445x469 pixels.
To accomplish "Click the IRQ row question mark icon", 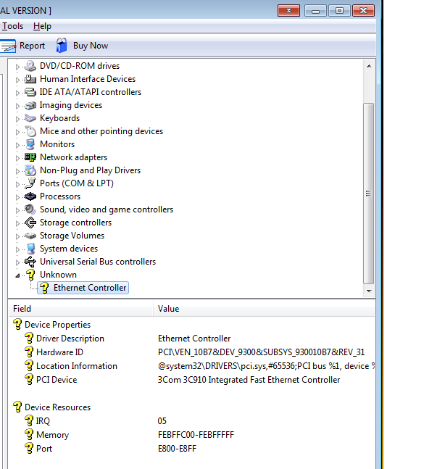I will [x=29, y=421].
